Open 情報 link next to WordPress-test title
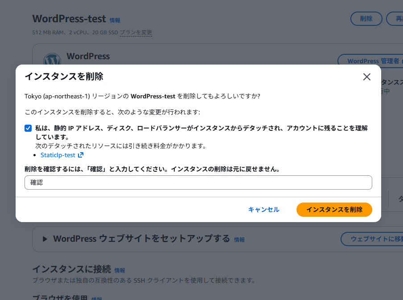 115,20
